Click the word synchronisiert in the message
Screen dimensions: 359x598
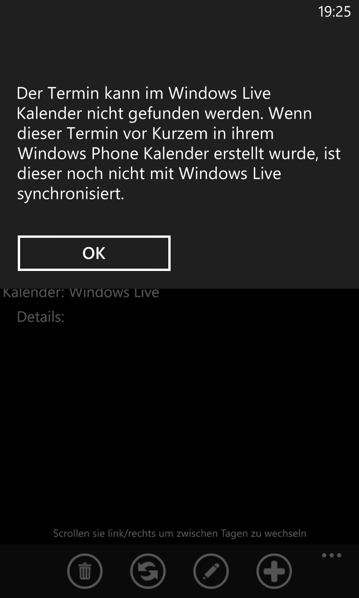coord(71,194)
